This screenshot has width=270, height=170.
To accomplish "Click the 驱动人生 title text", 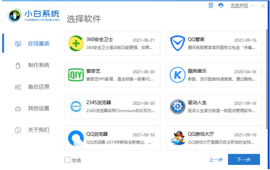I will click(x=197, y=103).
